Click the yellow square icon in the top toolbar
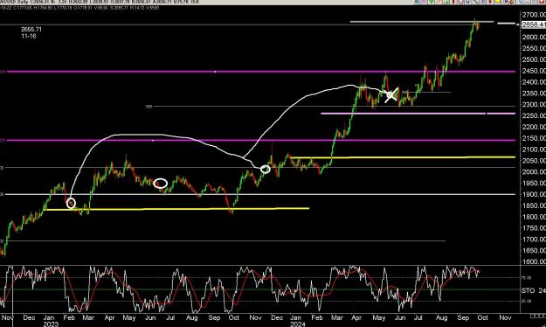Screen dimensions: 546x327 pyautogui.click(x=497, y=2)
